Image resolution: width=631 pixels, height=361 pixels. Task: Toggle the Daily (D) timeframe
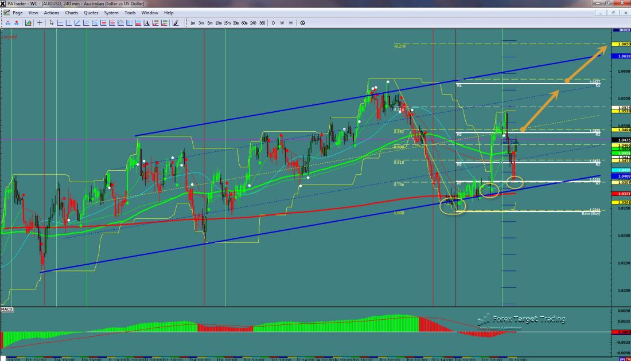[x=274, y=23]
